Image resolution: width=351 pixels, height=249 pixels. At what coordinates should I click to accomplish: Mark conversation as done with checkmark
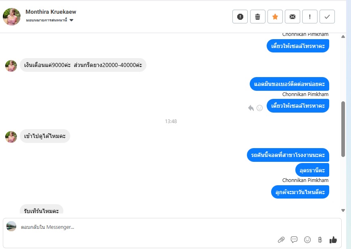point(327,17)
